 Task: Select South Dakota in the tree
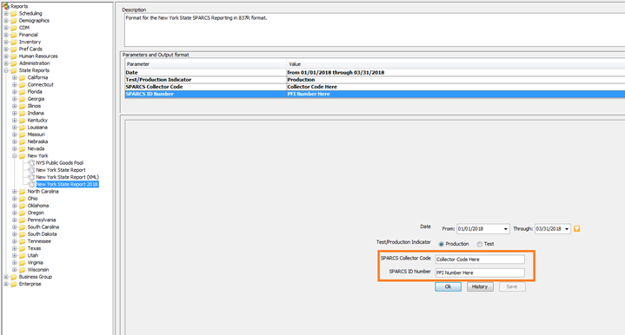pos(42,234)
